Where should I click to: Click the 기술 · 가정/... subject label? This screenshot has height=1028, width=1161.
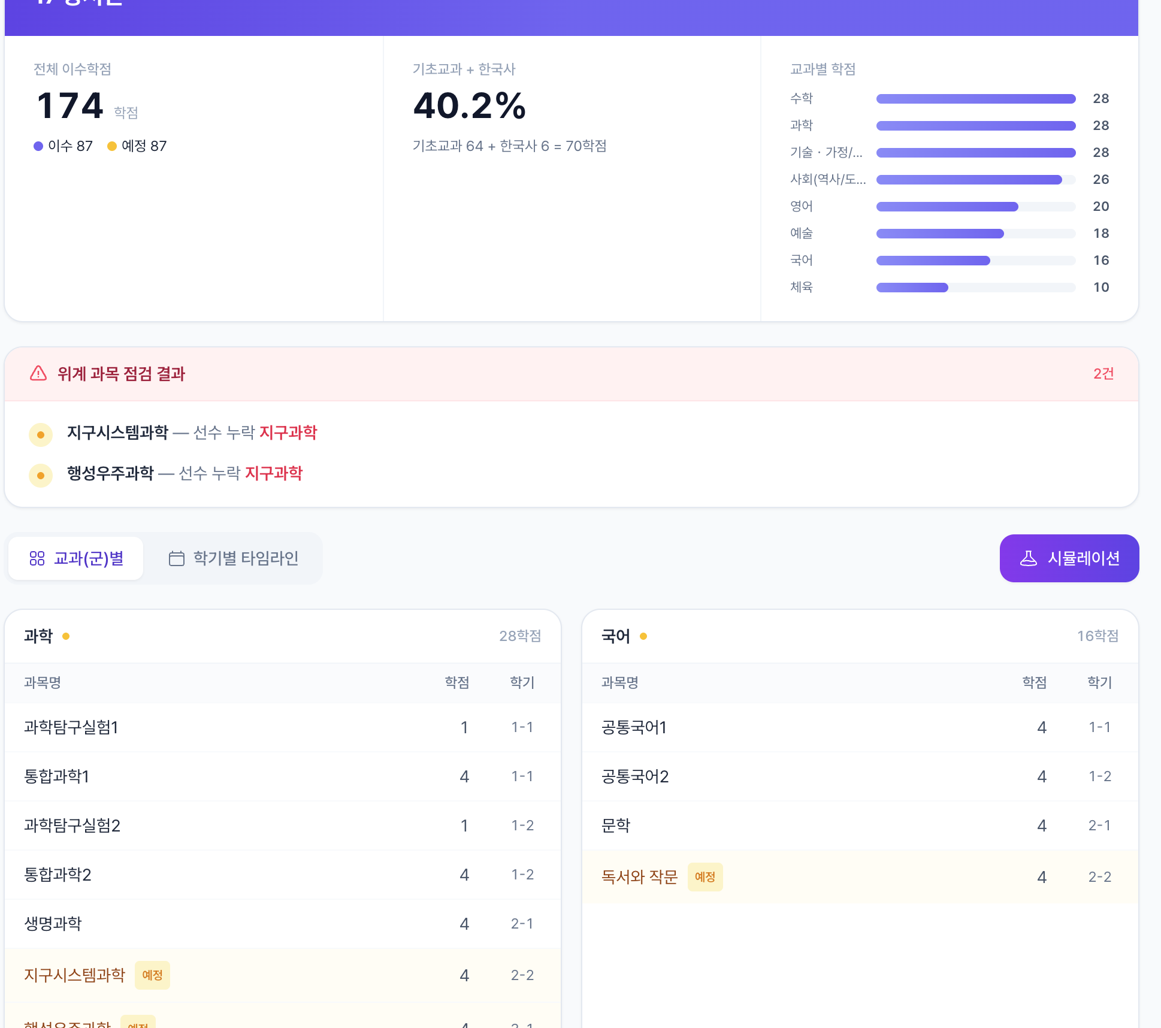click(x=826, y=153)
